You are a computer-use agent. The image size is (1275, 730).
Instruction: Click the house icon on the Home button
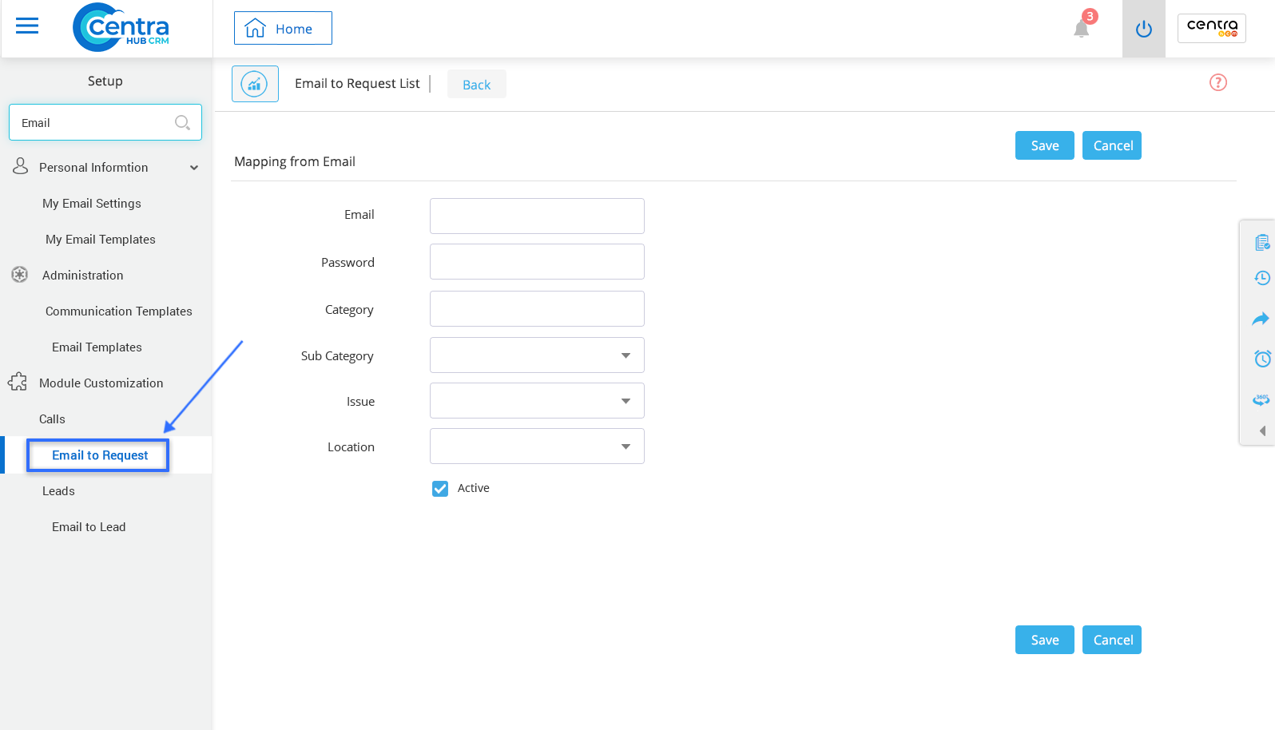tap(255, 29)
